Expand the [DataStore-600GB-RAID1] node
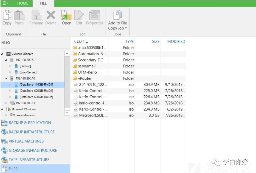 point(10,91)
